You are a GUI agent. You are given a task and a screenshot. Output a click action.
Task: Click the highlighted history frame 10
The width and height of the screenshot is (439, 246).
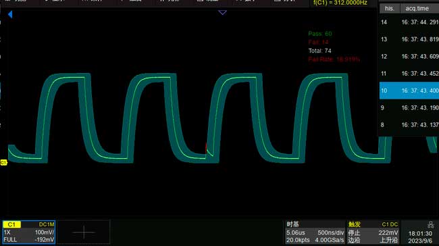409,91
